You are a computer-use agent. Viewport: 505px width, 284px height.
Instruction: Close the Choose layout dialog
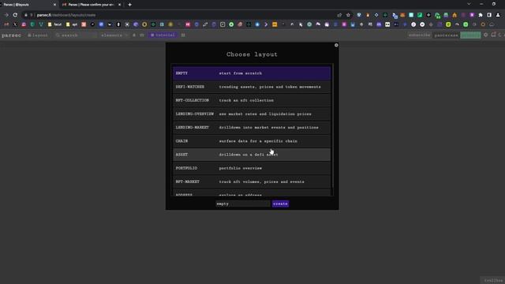pyautogui.click(x=336, y=45)
